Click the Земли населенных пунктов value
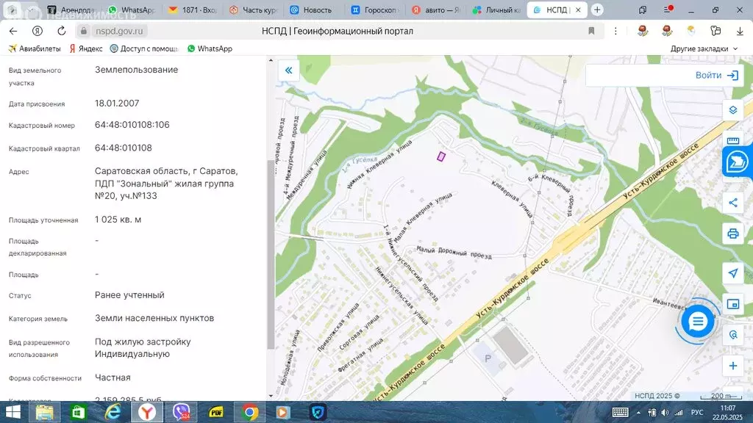Viewport: 753px width, 423px height. point(154,318)
